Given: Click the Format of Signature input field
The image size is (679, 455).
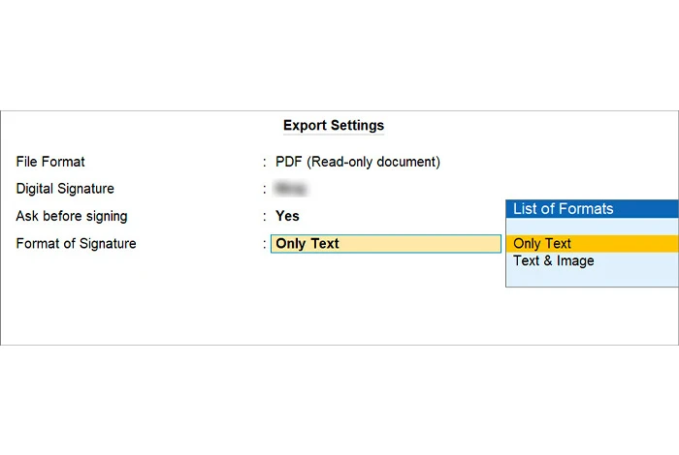Looking at the screenshot, I should (386, 244).
